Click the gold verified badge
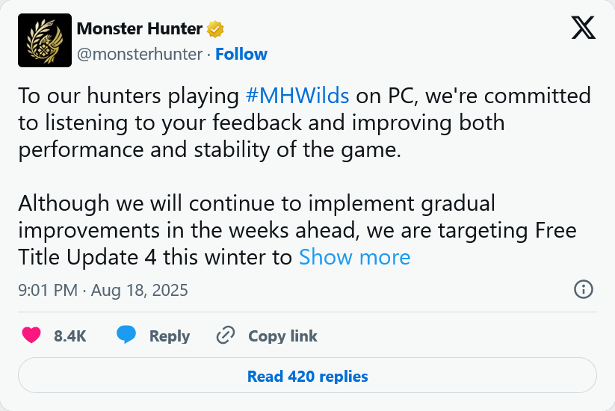Screen dimensions: 615x411 click(215, 29)
